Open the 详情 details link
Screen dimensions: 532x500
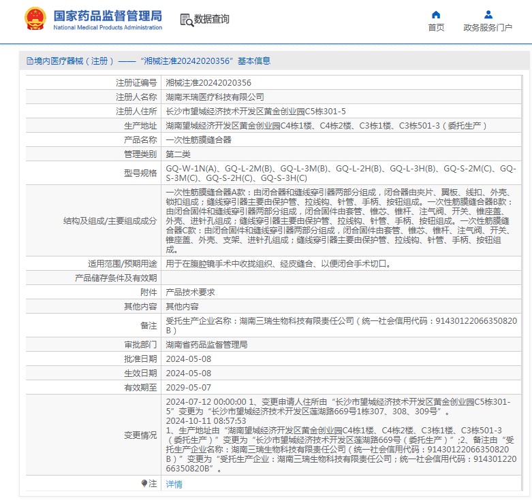tap(174, 484)
